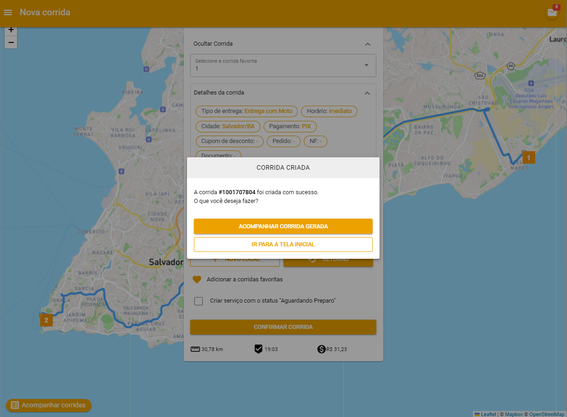Open Acompanhar corridas at bottom left
The height and width of the screenshot is (417, 567).
(x=49, y=405)
